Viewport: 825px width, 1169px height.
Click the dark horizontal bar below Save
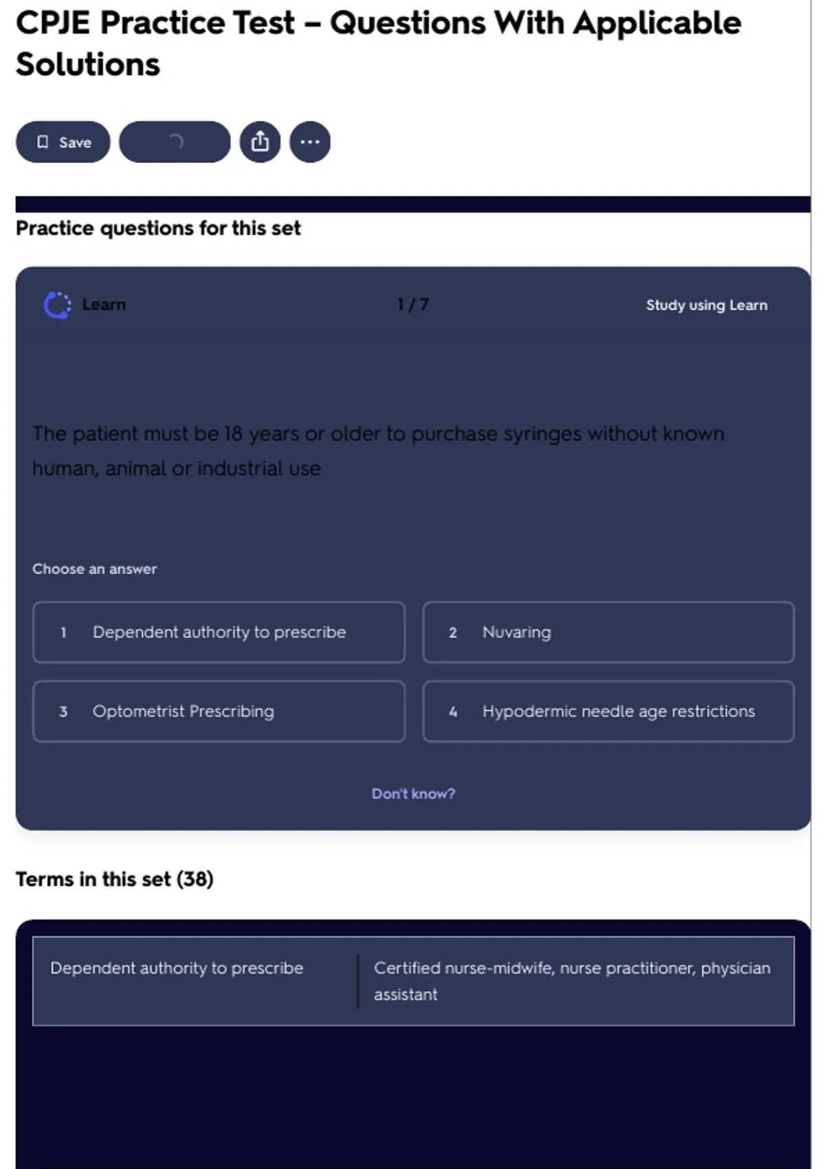[412, 204]
